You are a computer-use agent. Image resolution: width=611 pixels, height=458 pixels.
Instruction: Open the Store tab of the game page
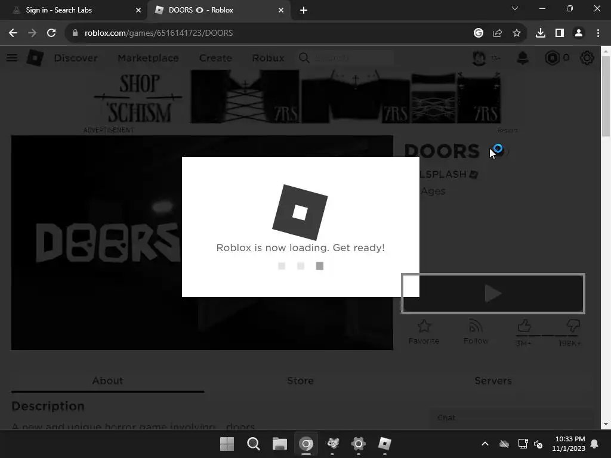301,381
